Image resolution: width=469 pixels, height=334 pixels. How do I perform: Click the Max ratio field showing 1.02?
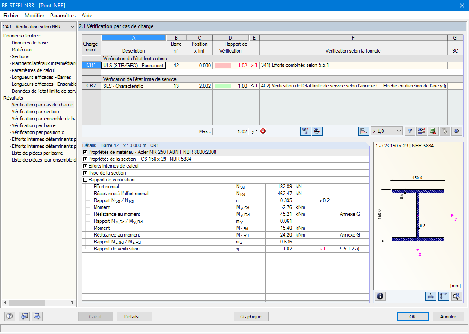[x=230, y=131]
